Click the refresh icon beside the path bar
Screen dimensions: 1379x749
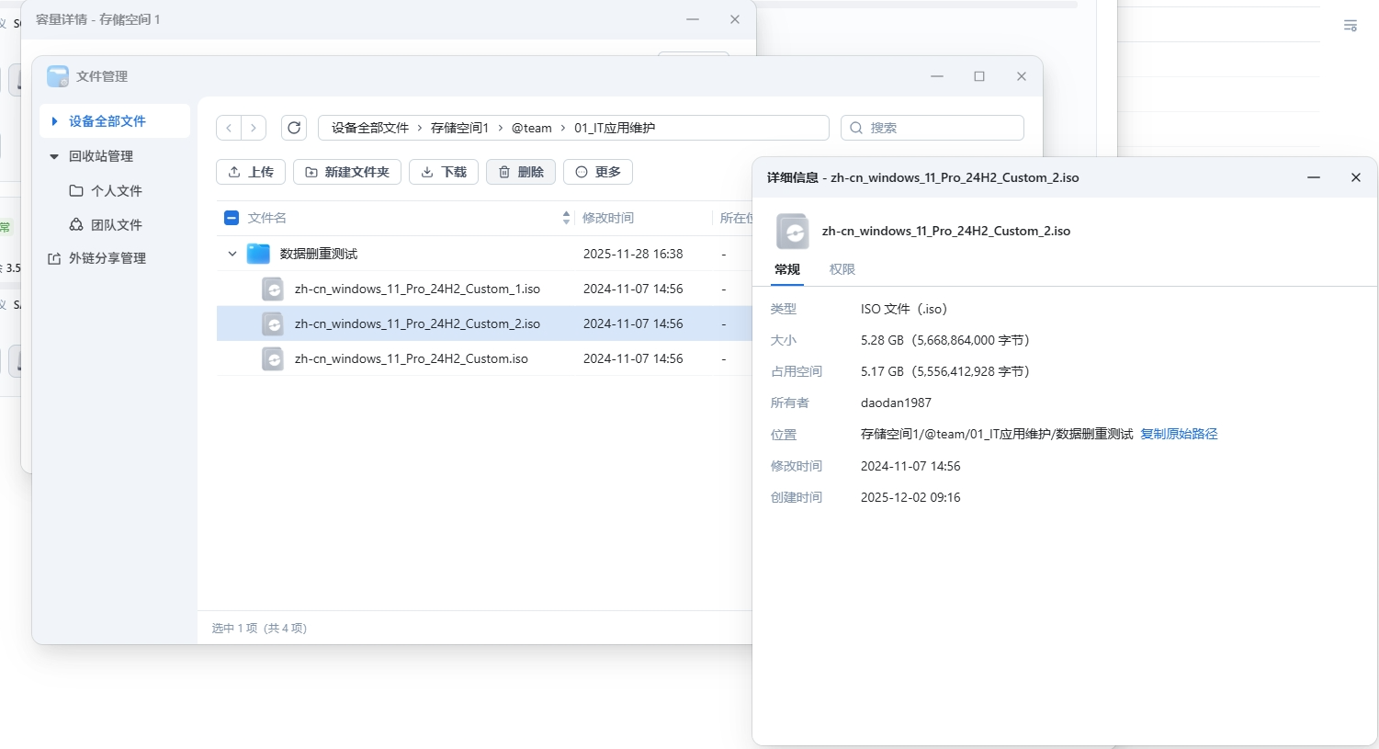294,128
